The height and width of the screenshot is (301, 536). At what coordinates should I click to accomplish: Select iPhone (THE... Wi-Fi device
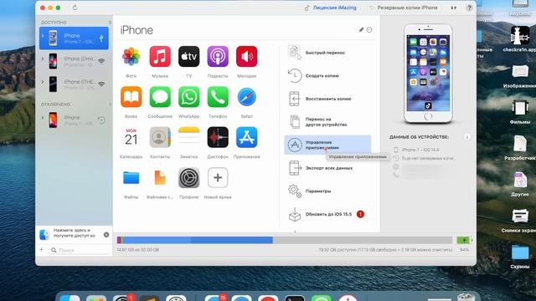[x=74, y=84]
